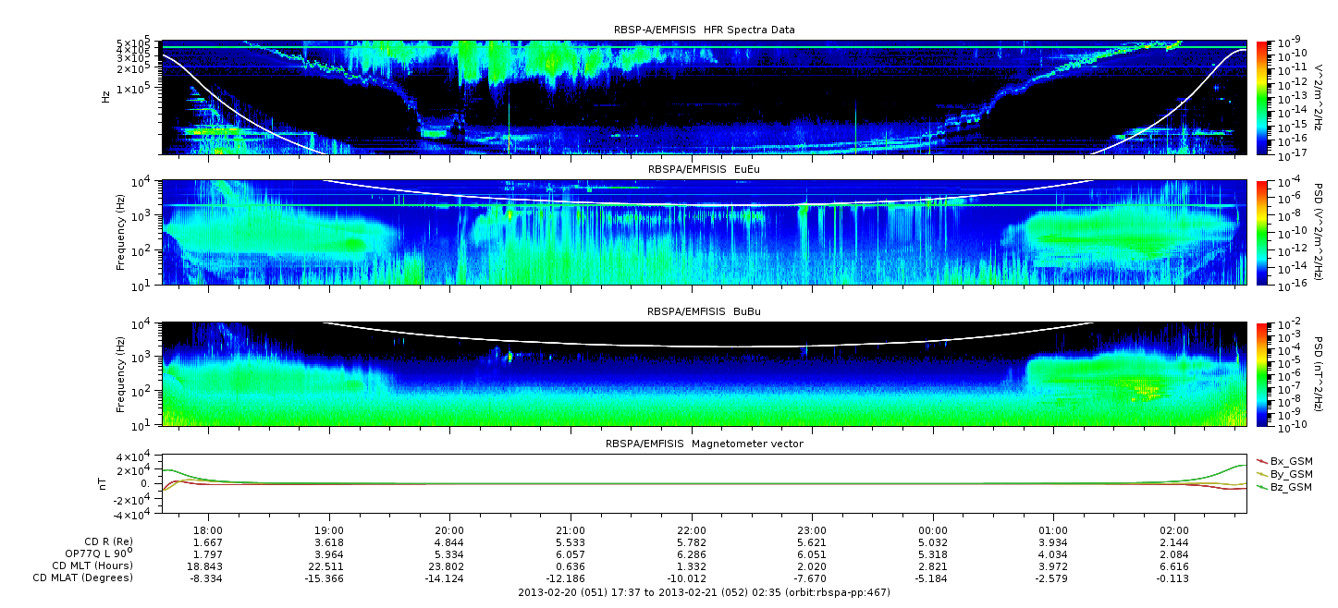Viewport: 1338px width, 608px height.
Task: Click the HFR Spectra Data plot title
Action: click(x=704, y=30)
